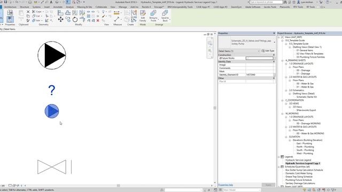The width and height of the screenshot is (342, 192).
Task: Collapse the Identity Data properties group
Action: point(274,62)
